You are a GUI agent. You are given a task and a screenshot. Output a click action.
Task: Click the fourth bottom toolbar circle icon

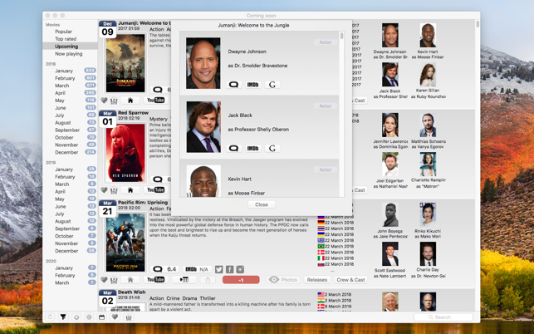pyautogui.click(x=89, y=317)
